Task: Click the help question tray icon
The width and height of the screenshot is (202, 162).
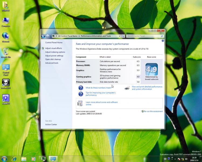Action: click(x=169, y=158)
